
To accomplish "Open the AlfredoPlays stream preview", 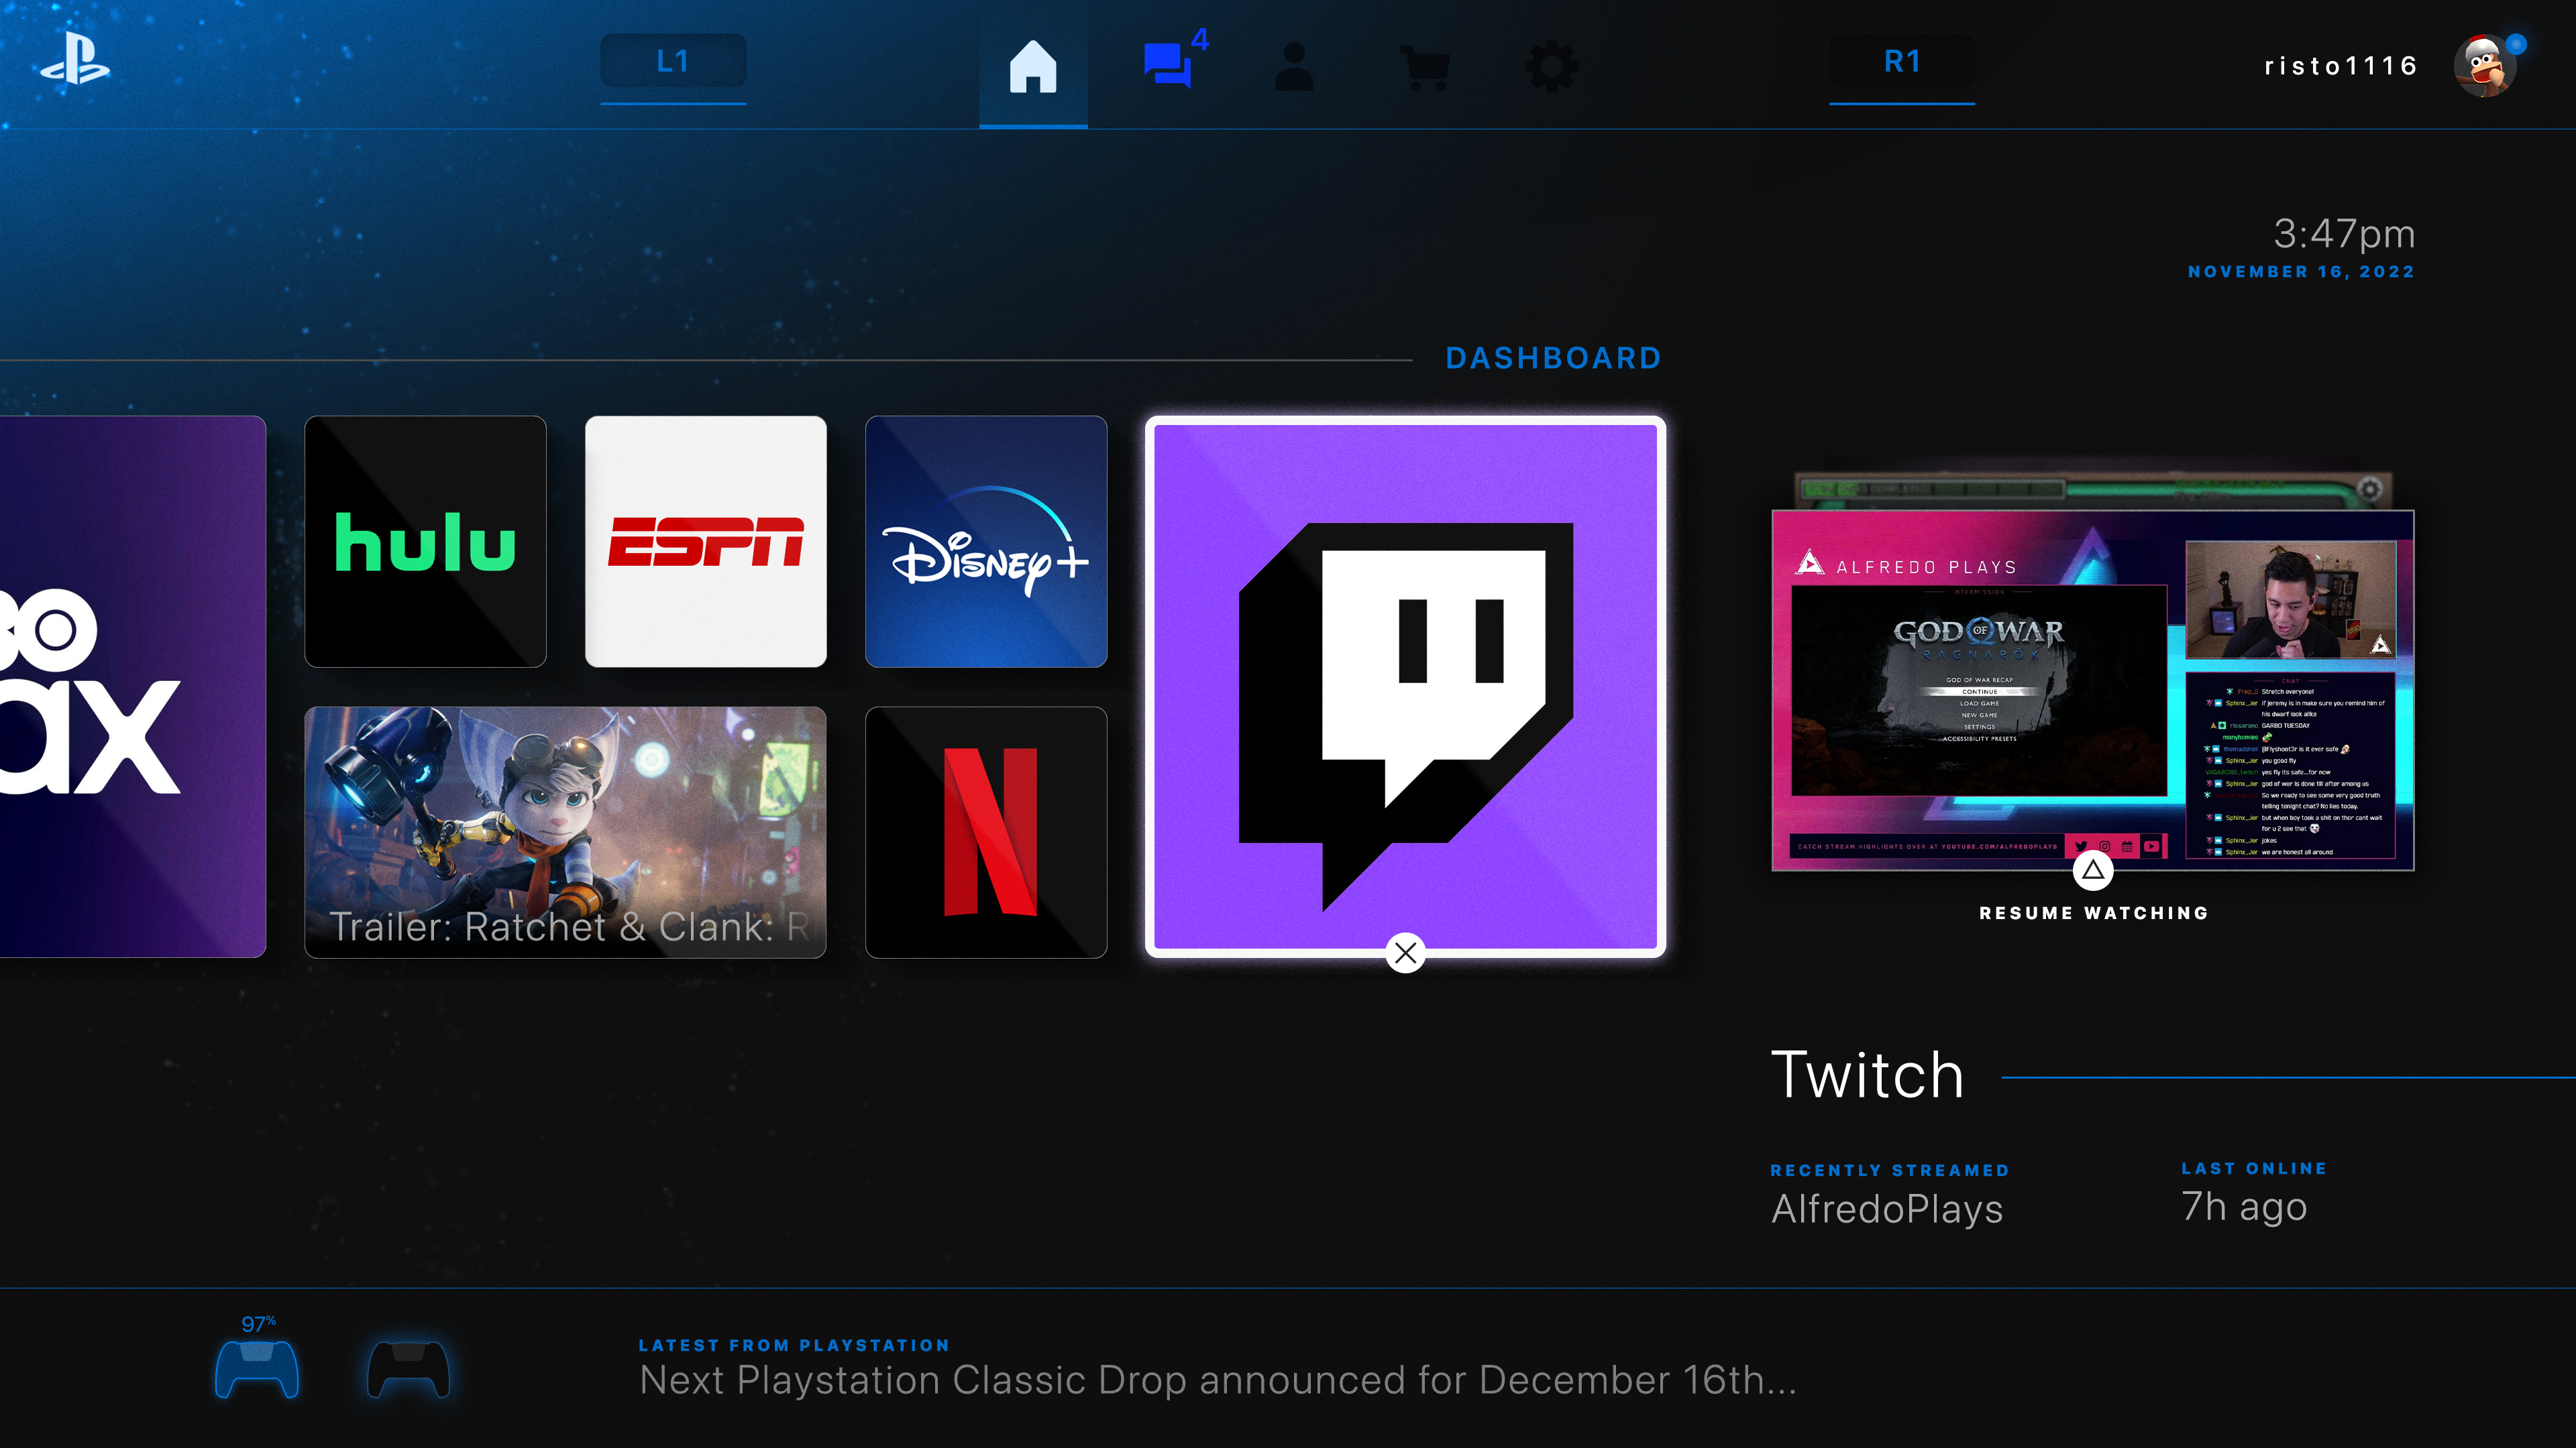I will tap(2093, 690).
